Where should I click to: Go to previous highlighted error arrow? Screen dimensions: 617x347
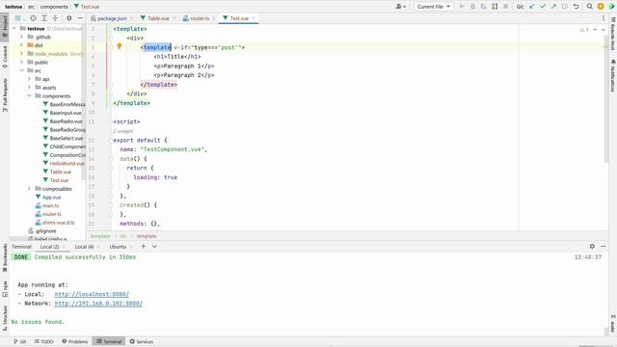pyautogui.click(x=595, y=30)
